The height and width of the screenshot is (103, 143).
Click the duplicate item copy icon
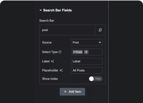point(100,30)
